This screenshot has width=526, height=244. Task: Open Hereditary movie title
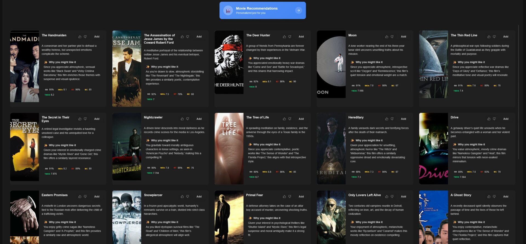(356, 117)
